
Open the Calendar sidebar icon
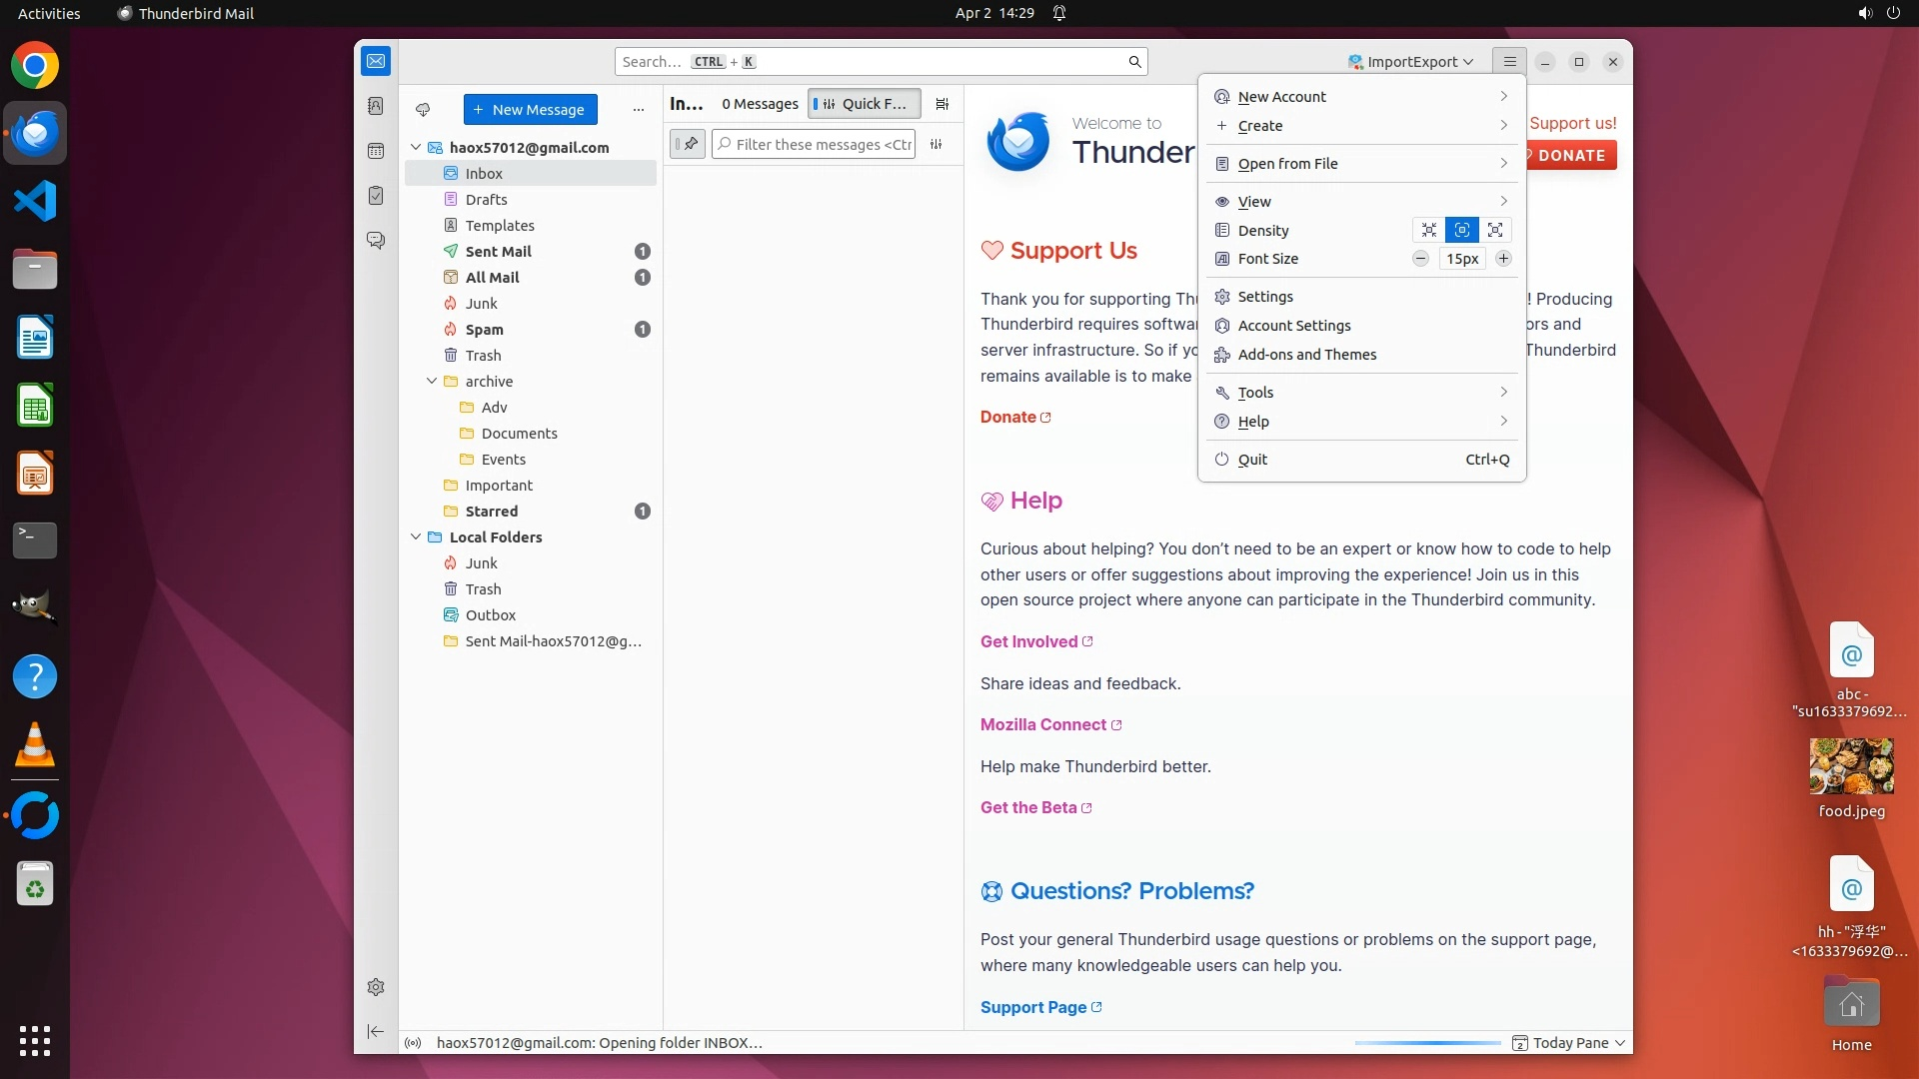tap(376, 151)
